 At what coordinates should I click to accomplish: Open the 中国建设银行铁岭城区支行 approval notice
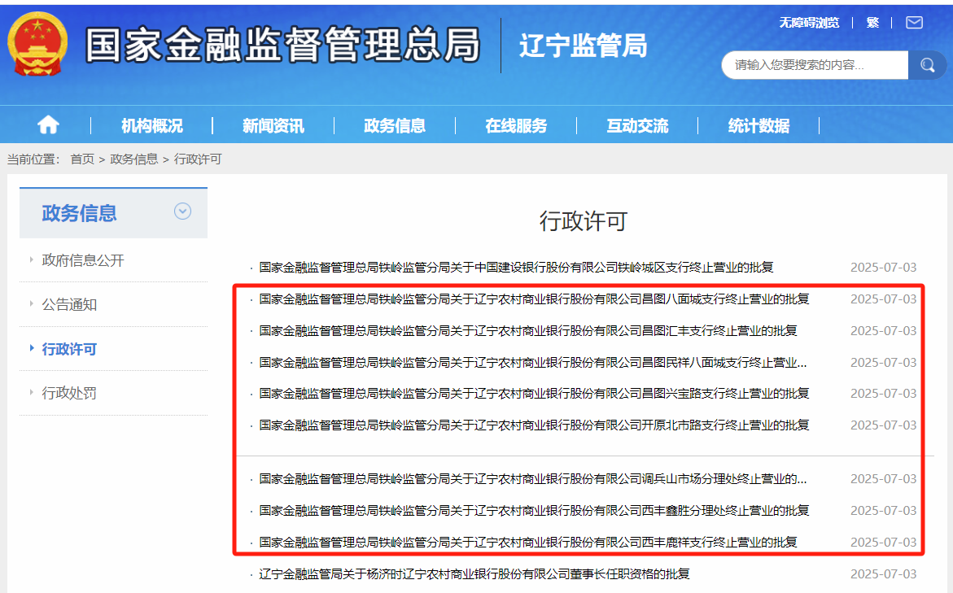[516, 268]
